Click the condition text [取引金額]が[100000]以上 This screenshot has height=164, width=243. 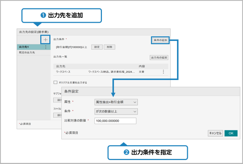point(71,47)
